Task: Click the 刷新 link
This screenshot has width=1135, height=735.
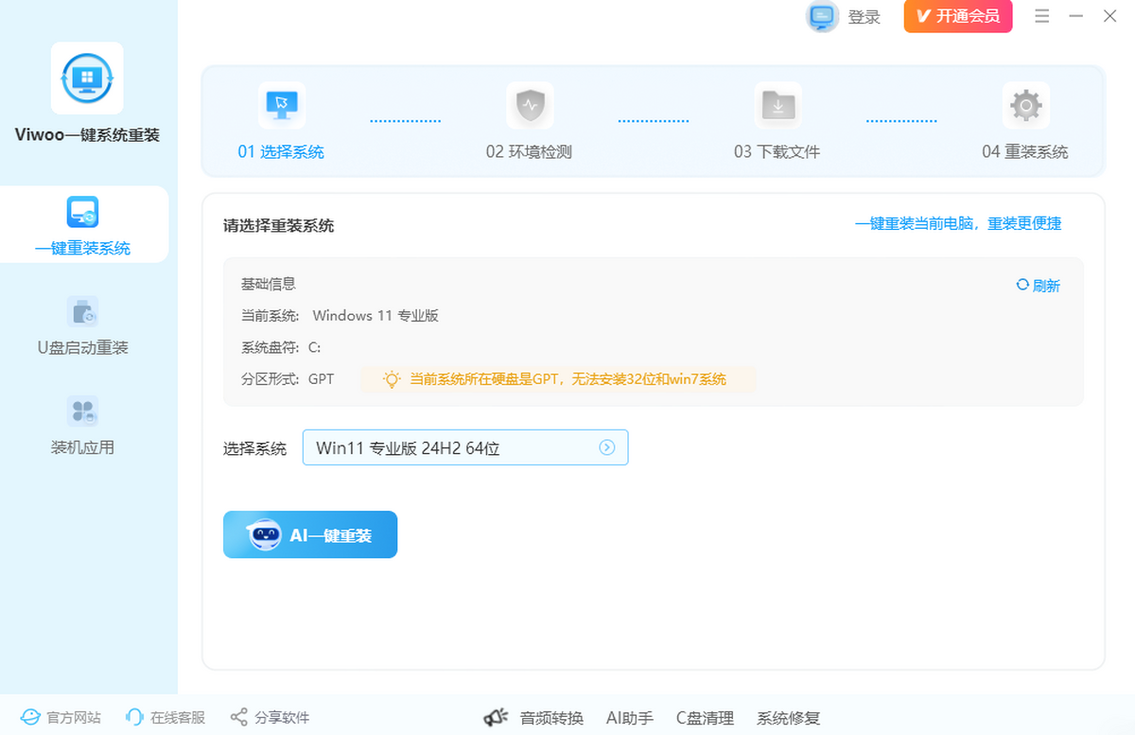Action: (1046, 286)
